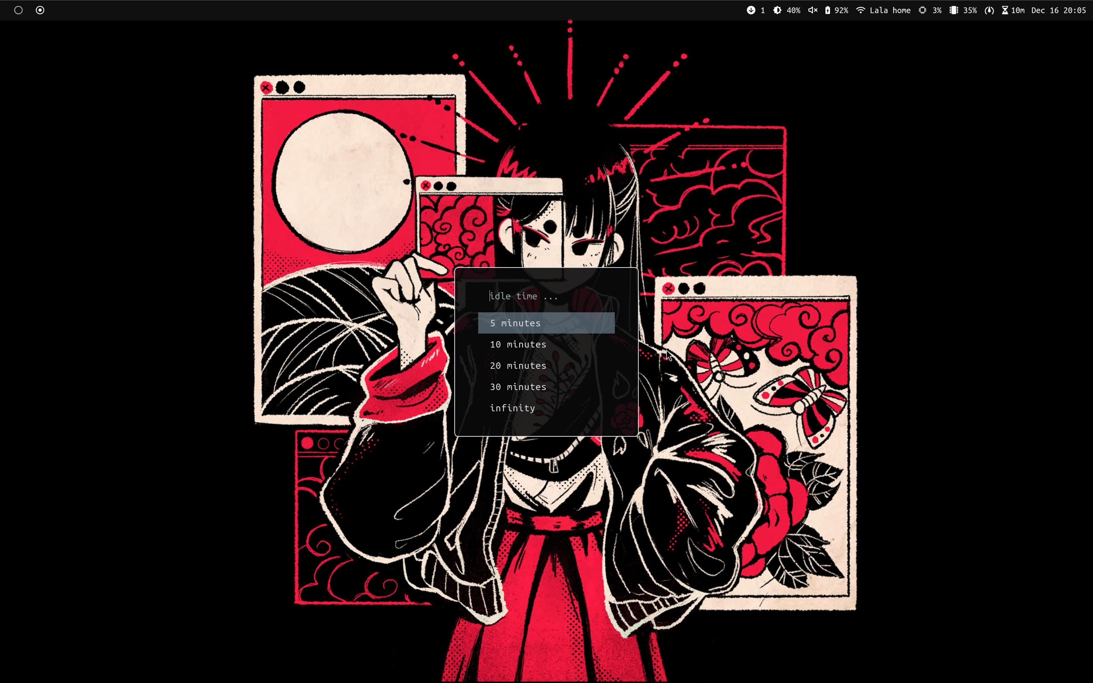Select the "30 minutes" option
Viewport: 1093px width, 683px height.
[x=518, y=387]
